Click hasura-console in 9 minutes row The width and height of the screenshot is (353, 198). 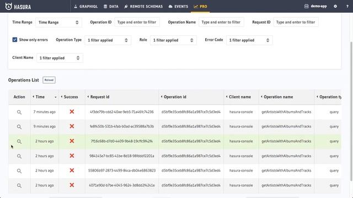pyautogui.click(x=241, y=127)
